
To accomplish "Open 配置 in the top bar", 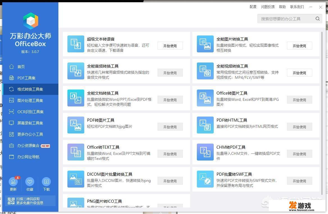I will tap(253, 7).
